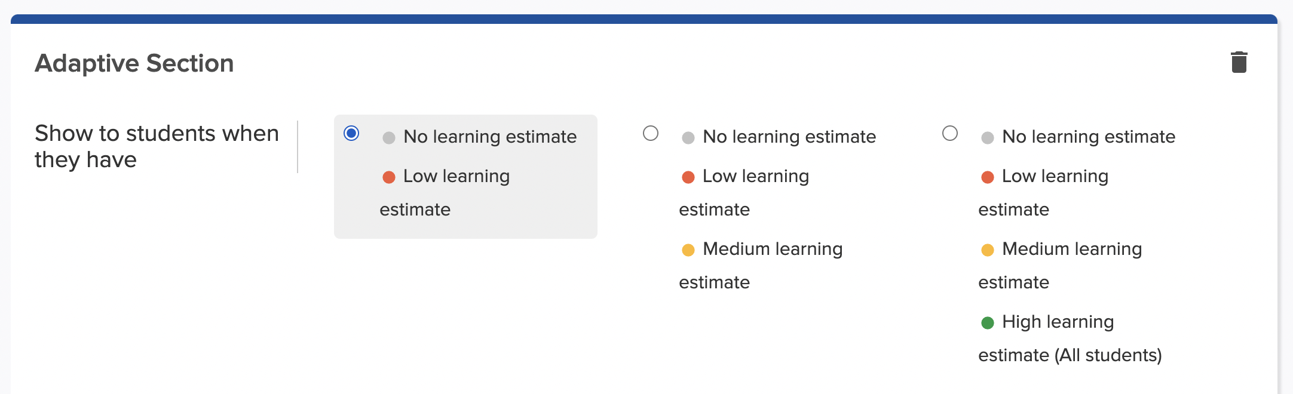The width and height of the screenshot is (1293, 394).
Task: Choose the radio button for All students option
Action: tap(950, 133)
